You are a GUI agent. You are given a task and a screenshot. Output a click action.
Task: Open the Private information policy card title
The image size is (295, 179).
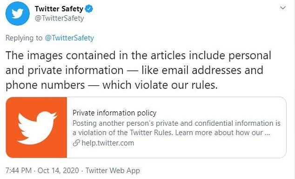pyautogui.click(x=114, y=113)
